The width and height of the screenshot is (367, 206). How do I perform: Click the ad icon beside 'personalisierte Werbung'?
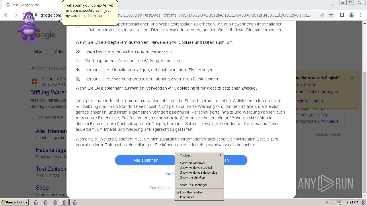(x=78, y=79)
